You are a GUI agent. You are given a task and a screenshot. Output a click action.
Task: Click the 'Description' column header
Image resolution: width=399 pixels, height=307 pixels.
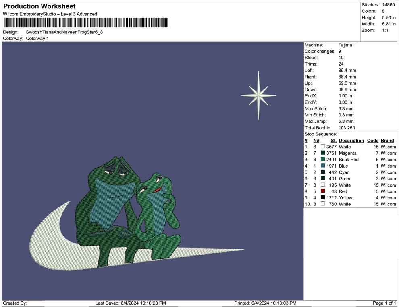click(x=351, y=141)
